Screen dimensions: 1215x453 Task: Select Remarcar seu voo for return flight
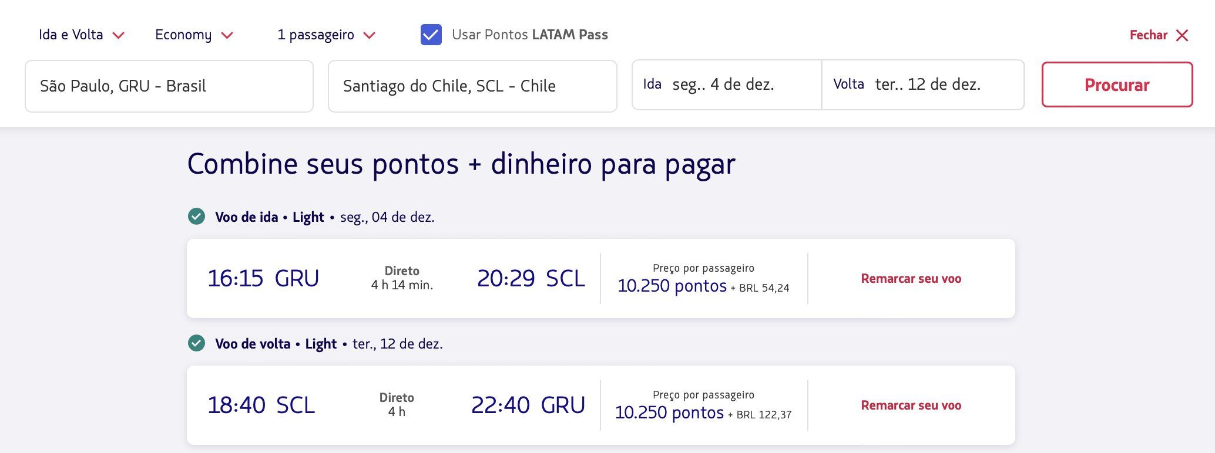pos(911,405)
